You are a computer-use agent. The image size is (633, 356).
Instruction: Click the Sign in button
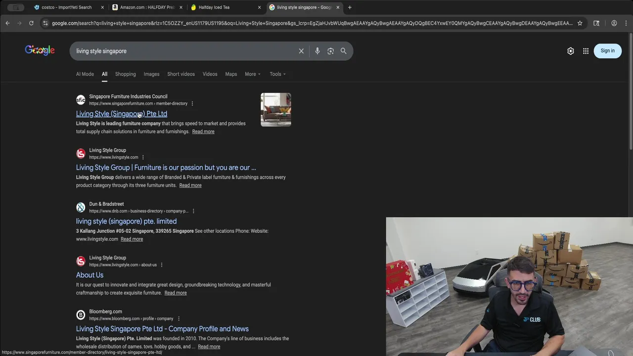pos(607,50)
